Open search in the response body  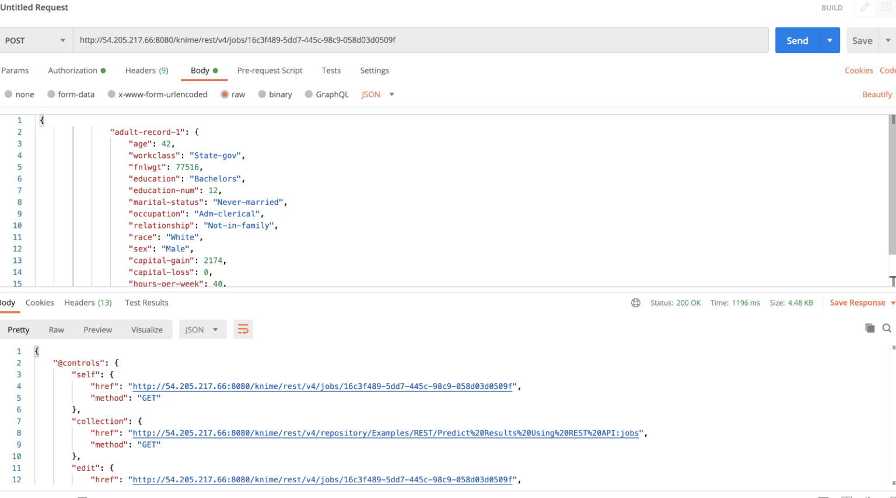[x=887, y=328]
